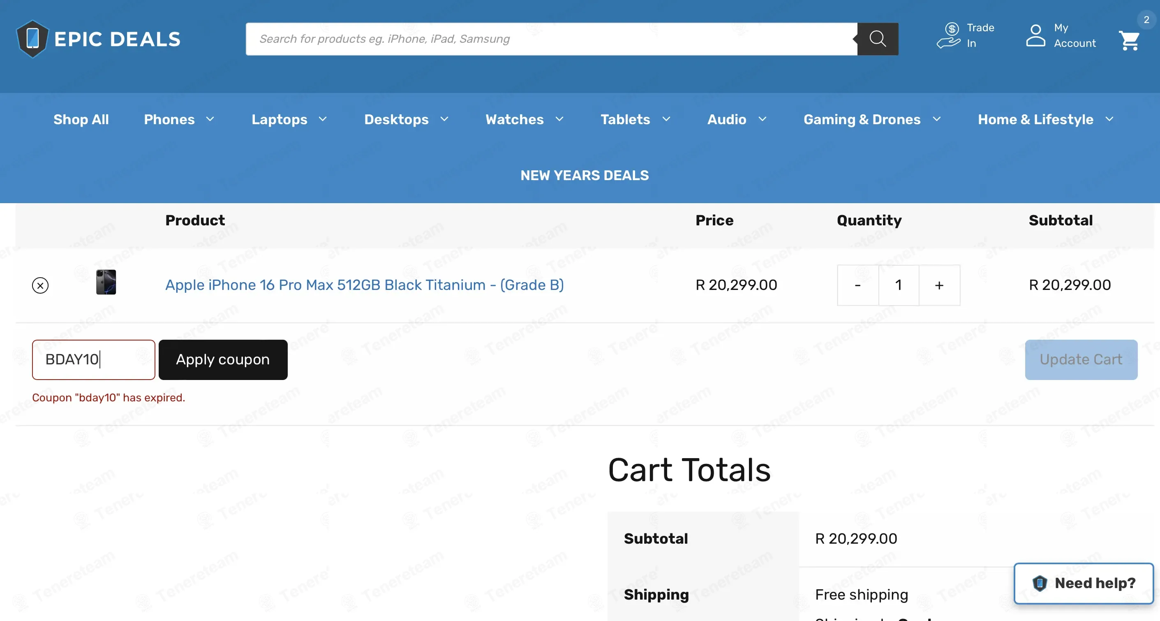This screenshot has height=621, width=1160.
Task: Click the Product column header
Action: pyautogui.click(x=195, y=220)
